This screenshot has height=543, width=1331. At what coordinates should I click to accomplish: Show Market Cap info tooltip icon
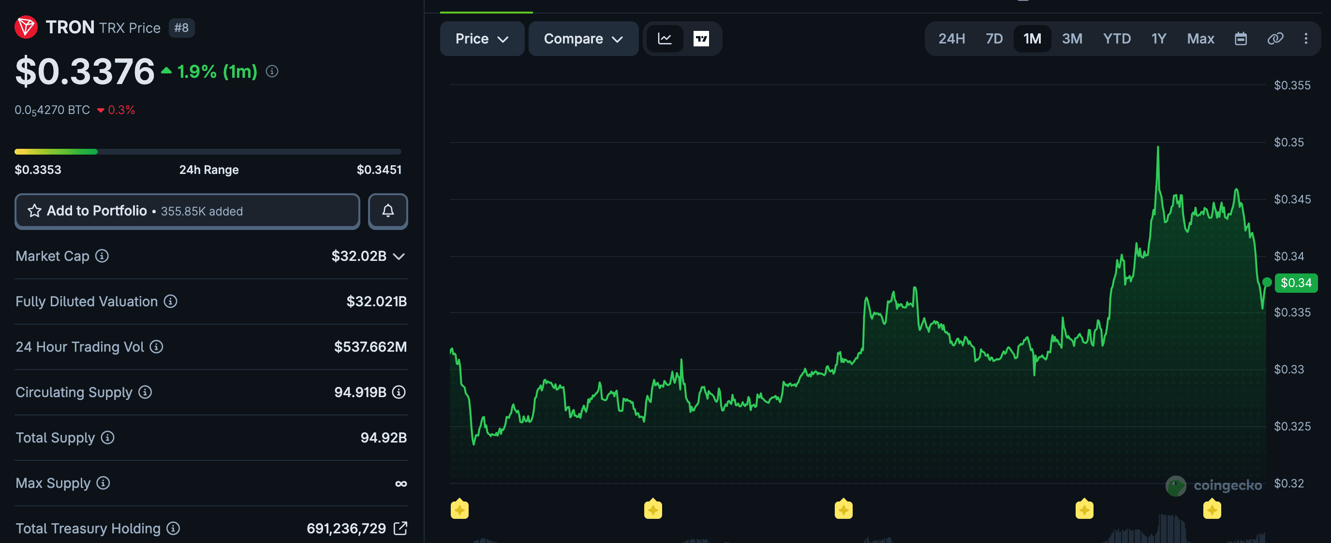coord(103,256)
